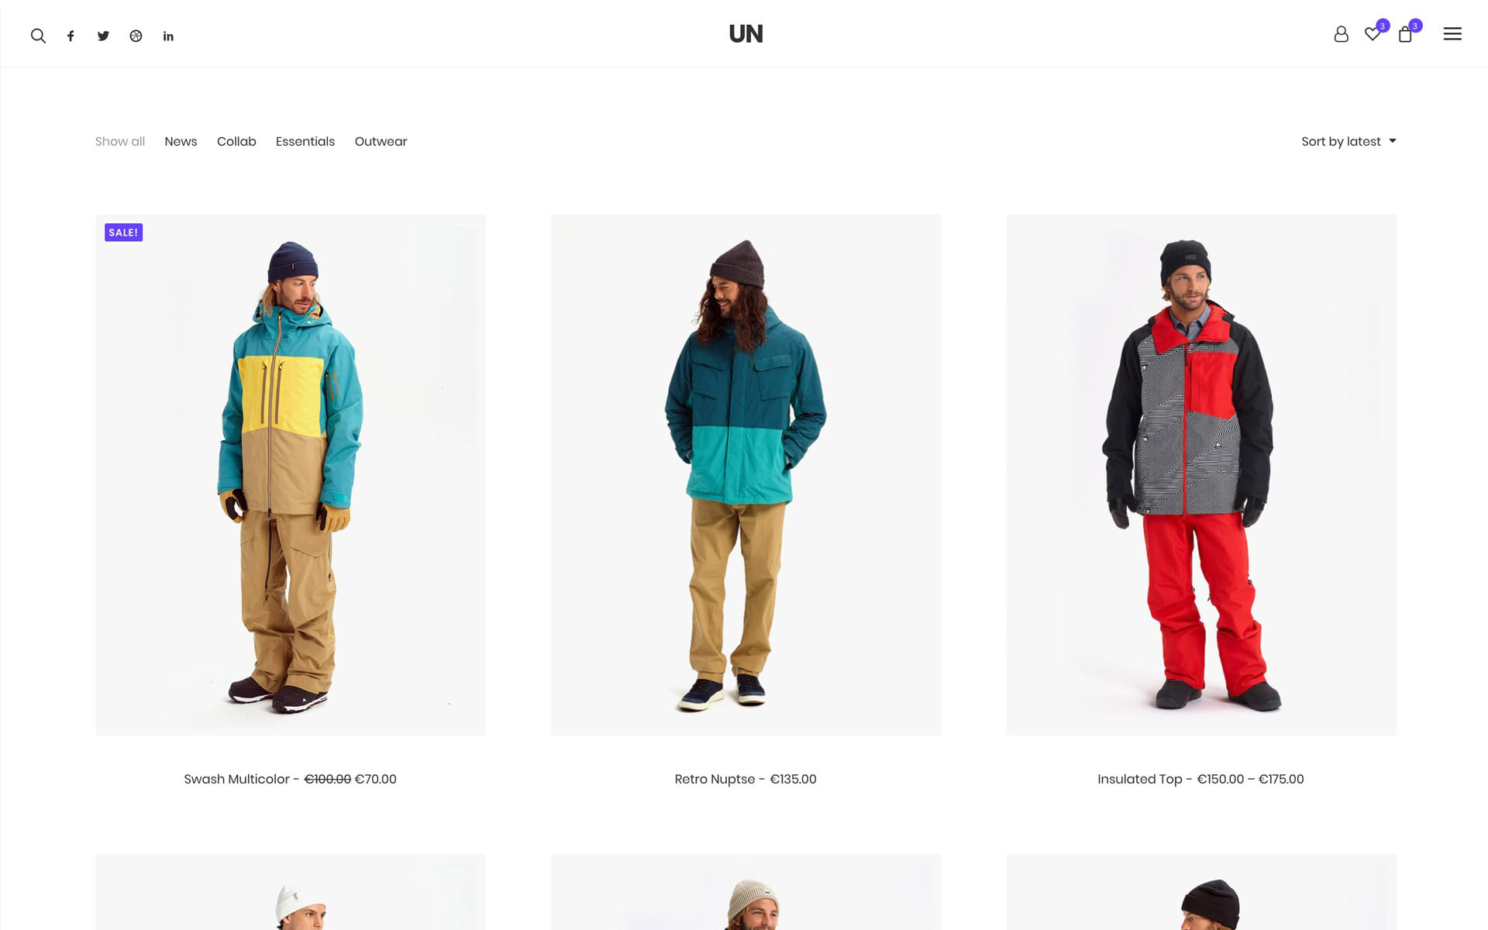The image size is (1488, 930).
Task: Select the Show all filter
Action: [120, 141]
